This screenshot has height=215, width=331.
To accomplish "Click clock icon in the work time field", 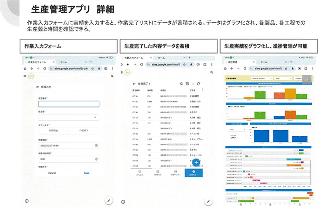I will point(96,158).
